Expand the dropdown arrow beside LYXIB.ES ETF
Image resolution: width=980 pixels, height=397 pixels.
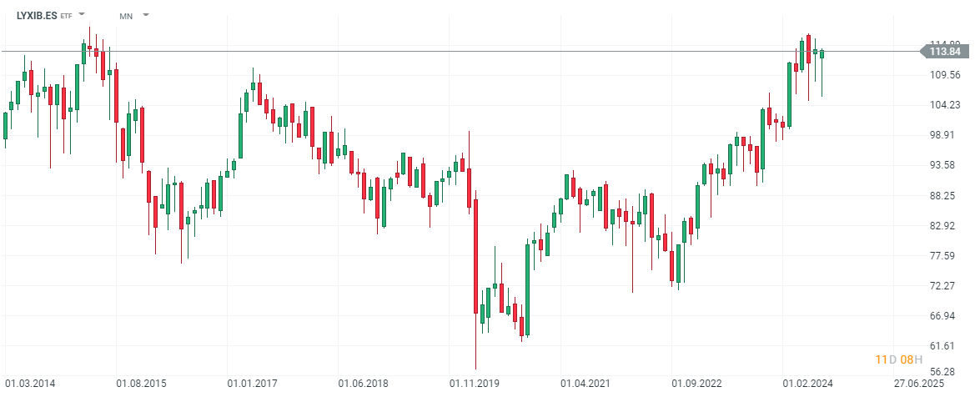[x=82, y=15]
